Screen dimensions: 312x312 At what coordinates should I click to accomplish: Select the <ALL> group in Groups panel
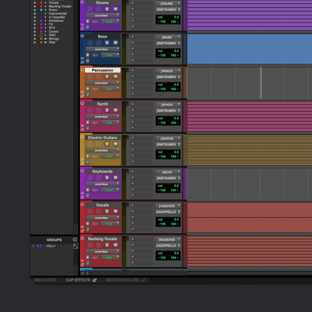(50, 246)
